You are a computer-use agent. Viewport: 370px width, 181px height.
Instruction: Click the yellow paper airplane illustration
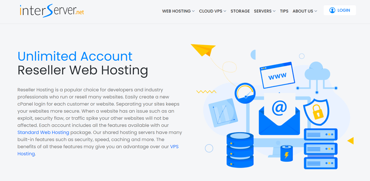(x=203, y=50)
